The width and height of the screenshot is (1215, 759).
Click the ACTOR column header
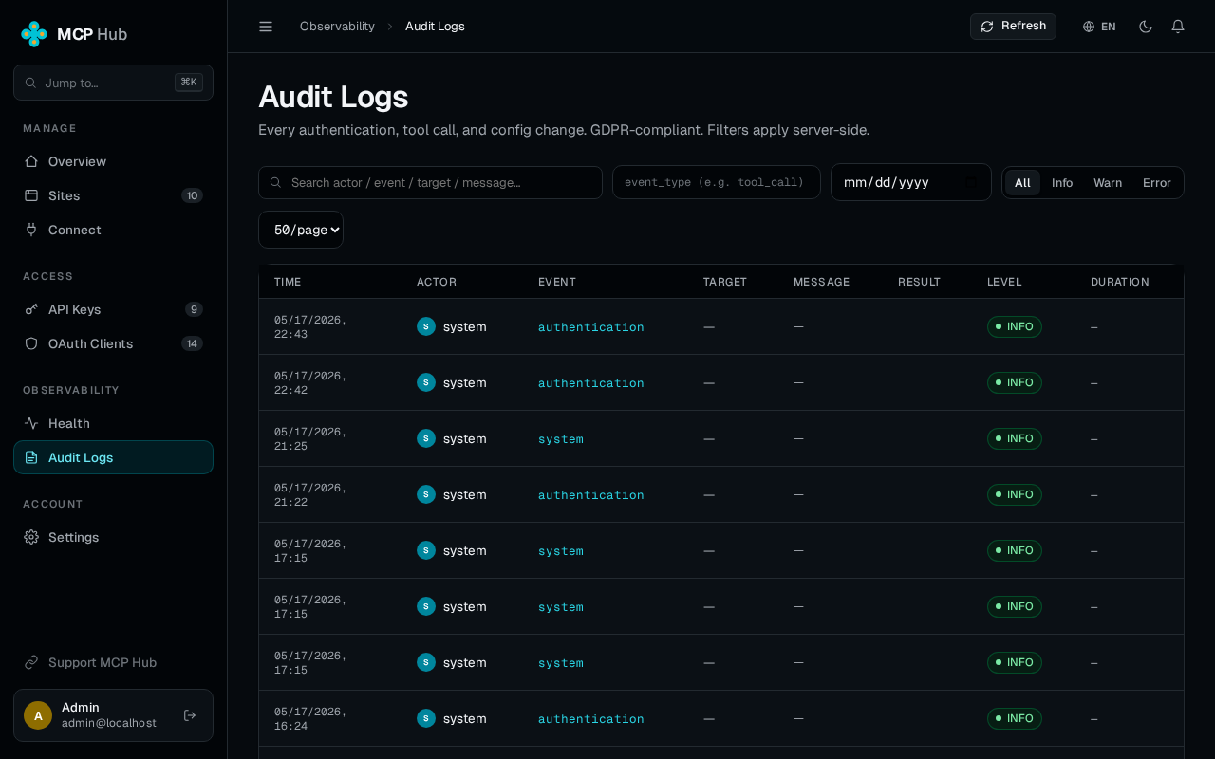[437, 282]
